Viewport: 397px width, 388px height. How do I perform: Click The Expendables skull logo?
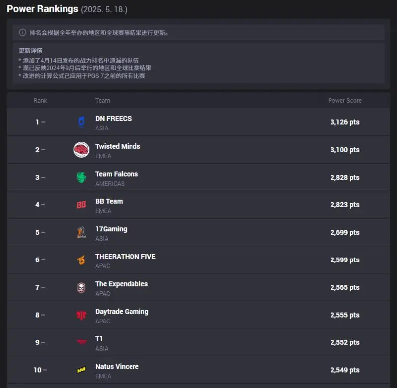(81, 287)
